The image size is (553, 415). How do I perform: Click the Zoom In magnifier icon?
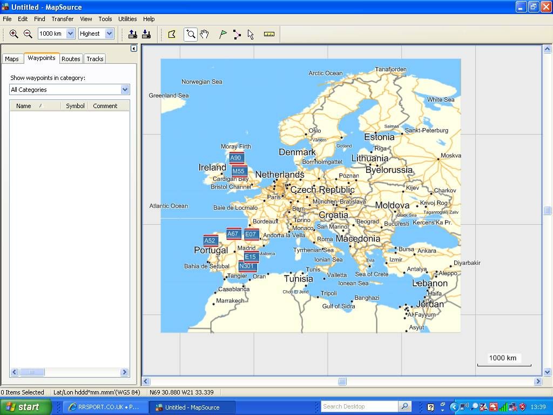tap(14, 34)
